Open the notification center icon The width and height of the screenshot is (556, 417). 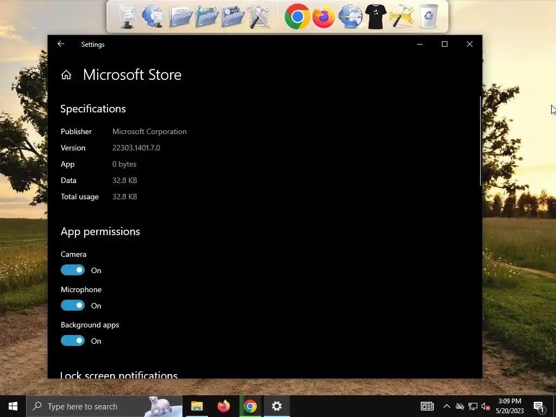(538, 406)
